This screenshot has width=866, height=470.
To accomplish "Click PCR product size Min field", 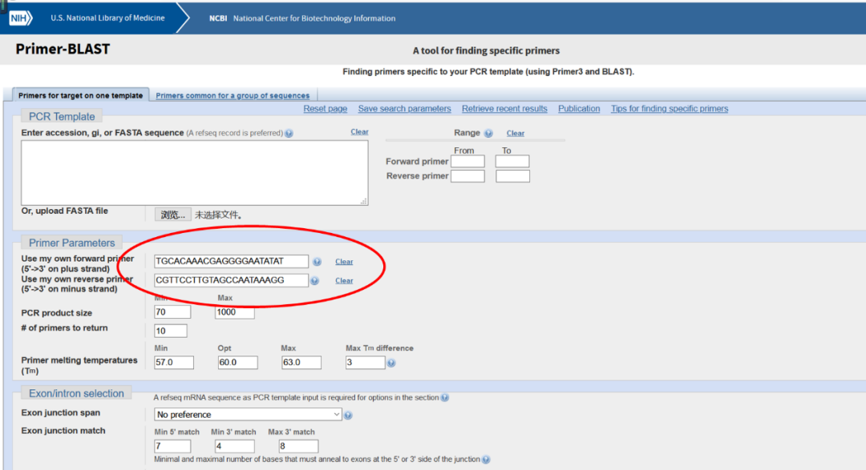I will pos(172,312).
